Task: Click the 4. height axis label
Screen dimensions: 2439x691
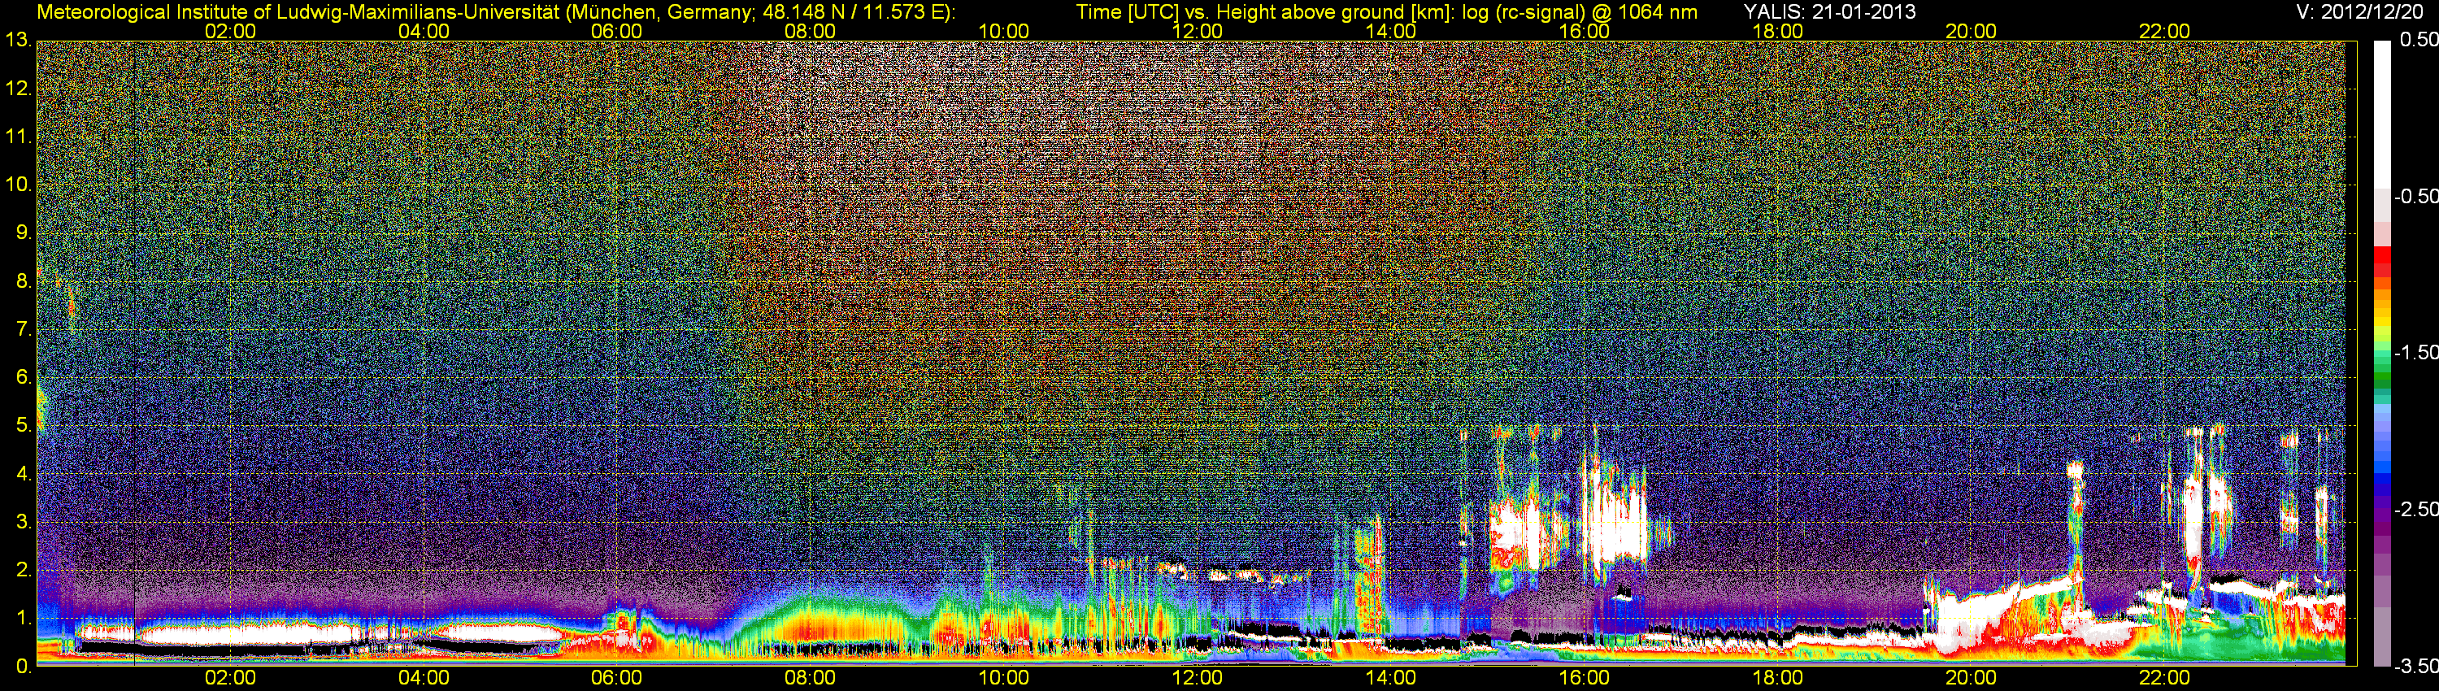Action: 23,474
